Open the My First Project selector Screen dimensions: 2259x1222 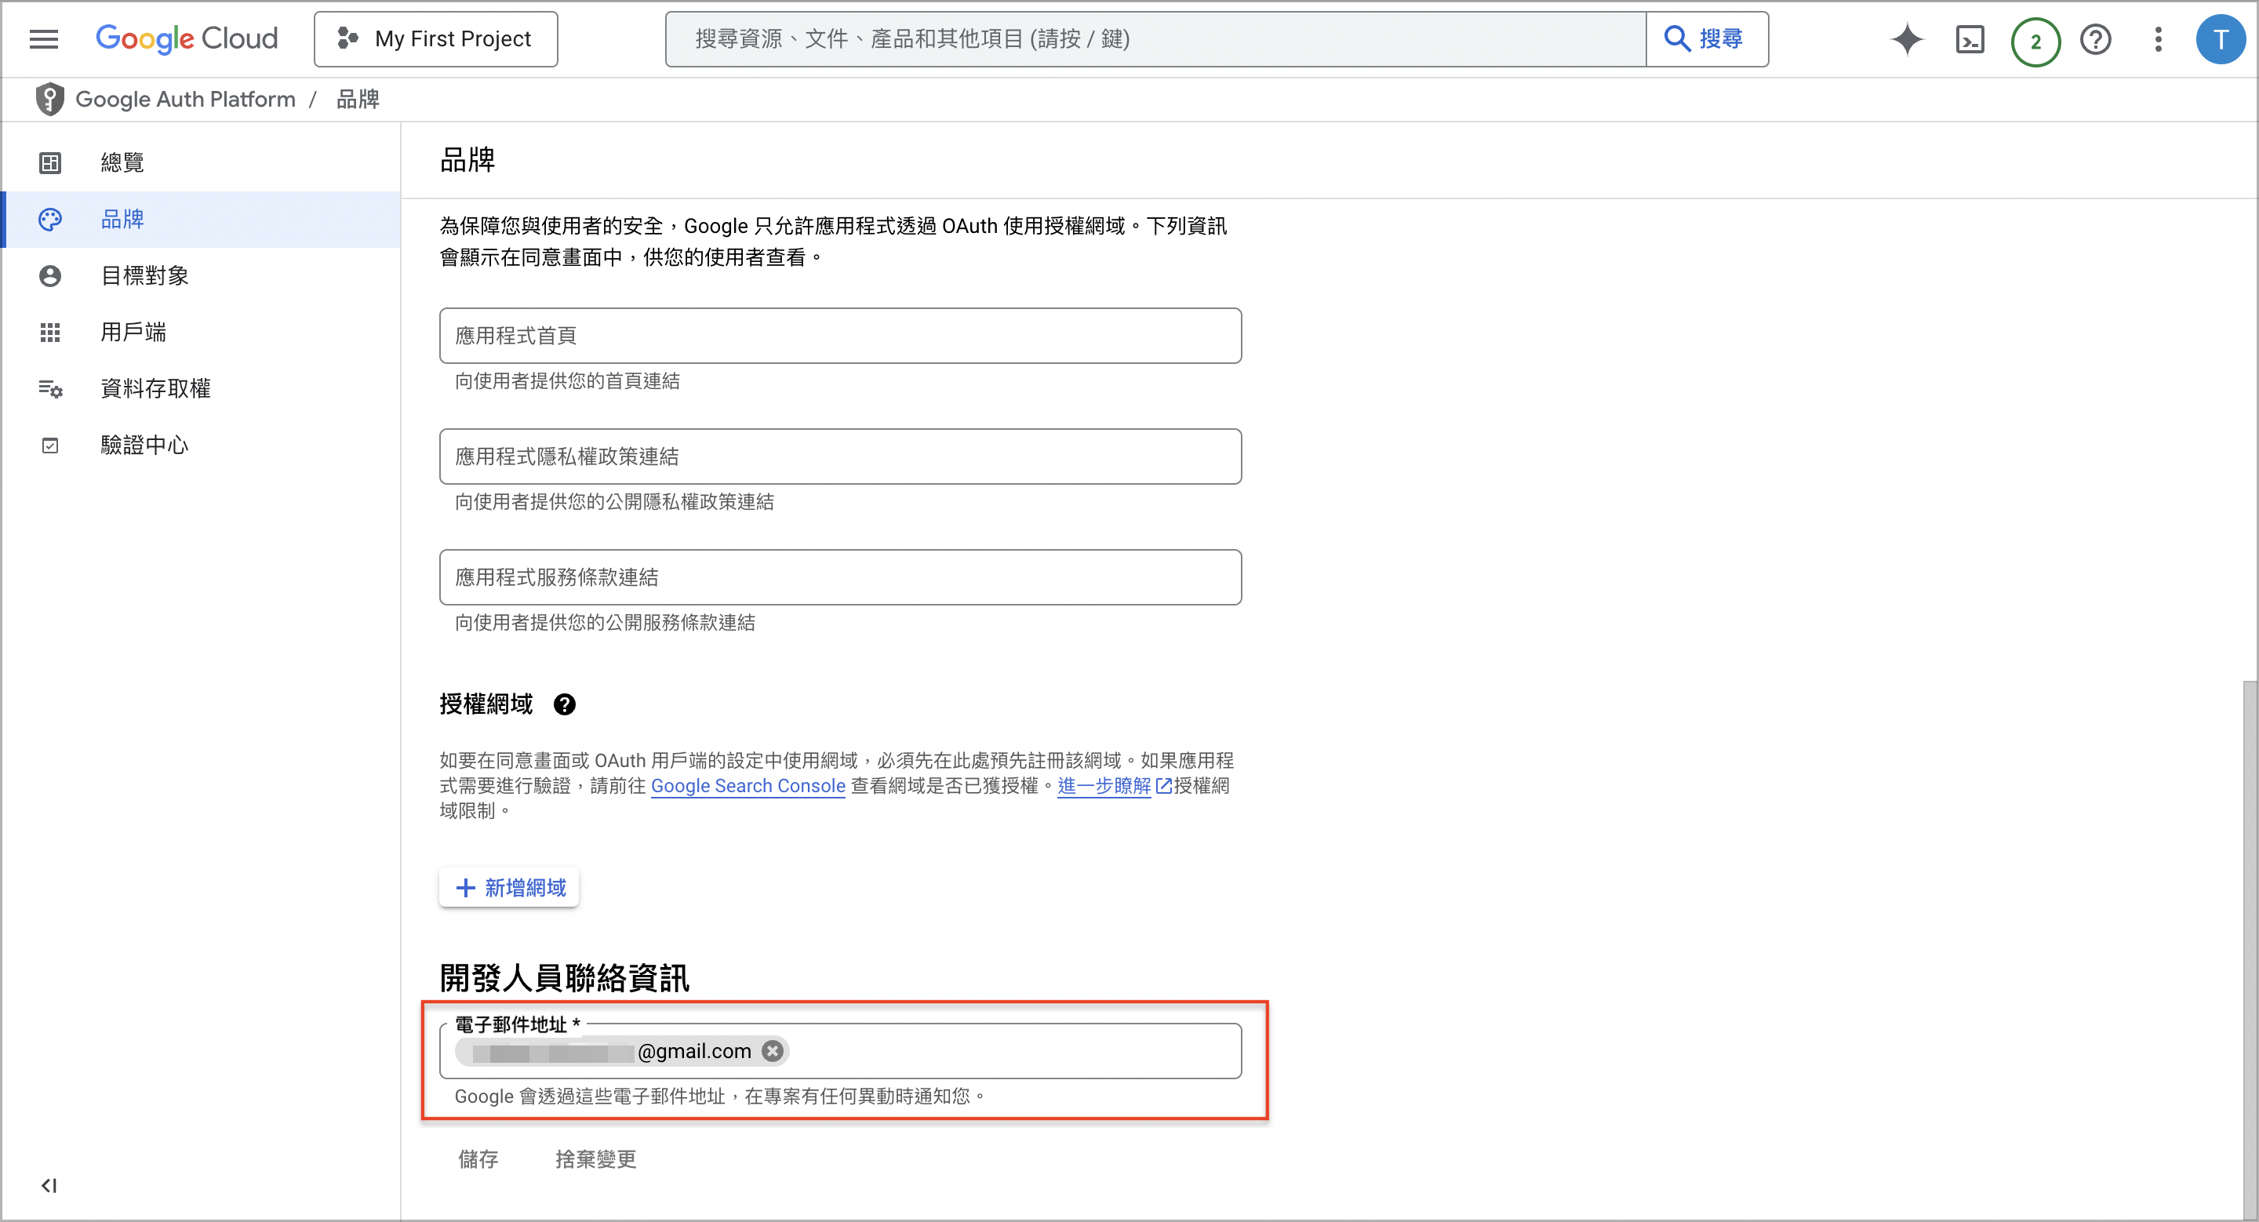[436, 38]
